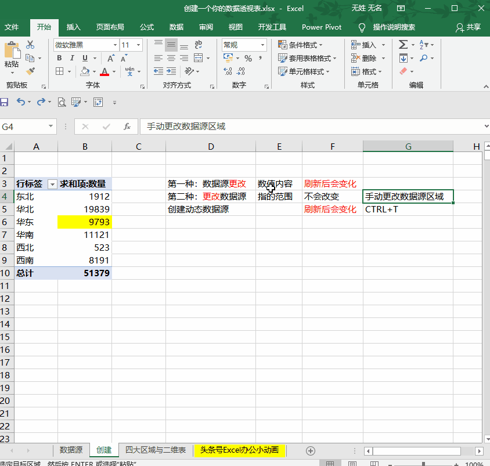
Task: Add a new sheet
Action: pos(310,451)
